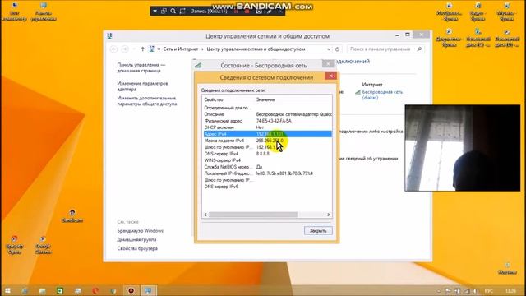Select the 'Описание' row
This screenshot has height=296, width=526.
click(x=267, y=114)
